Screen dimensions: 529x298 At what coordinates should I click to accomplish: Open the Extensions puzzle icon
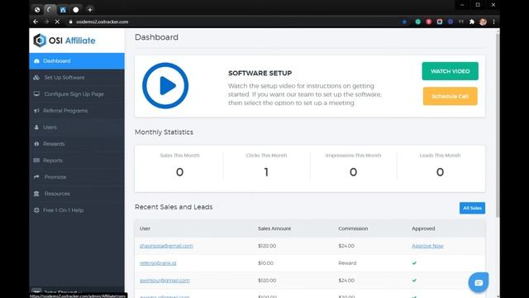coord(472,22)
